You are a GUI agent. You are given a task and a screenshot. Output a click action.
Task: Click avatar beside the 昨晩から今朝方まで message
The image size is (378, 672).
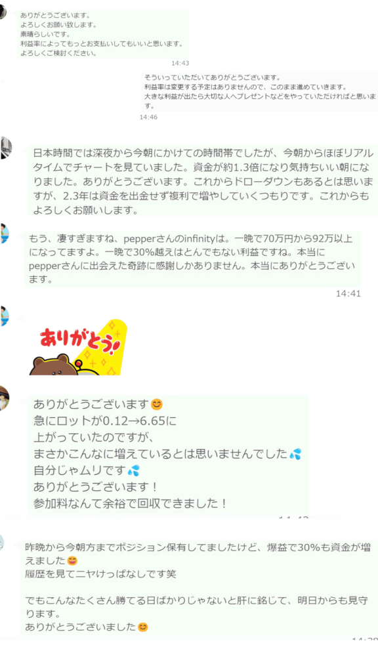point(2,542)
